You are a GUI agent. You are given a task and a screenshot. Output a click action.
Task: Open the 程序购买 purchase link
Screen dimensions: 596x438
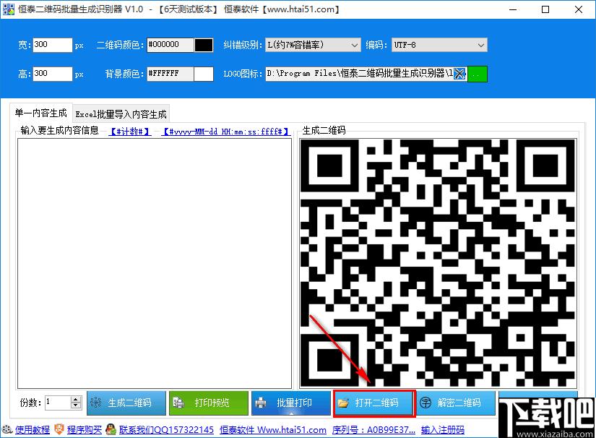(85, 429)
